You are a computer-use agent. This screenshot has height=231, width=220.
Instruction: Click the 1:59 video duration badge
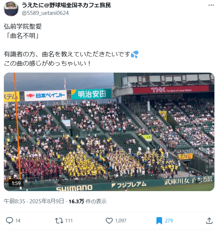16,183
